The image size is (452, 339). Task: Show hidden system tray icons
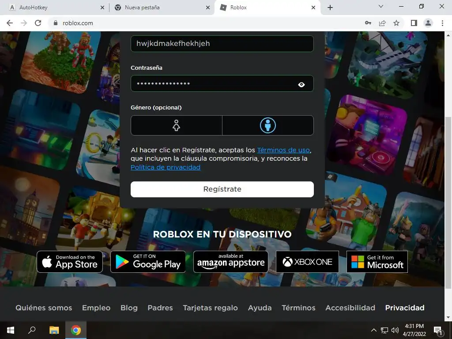373,330
